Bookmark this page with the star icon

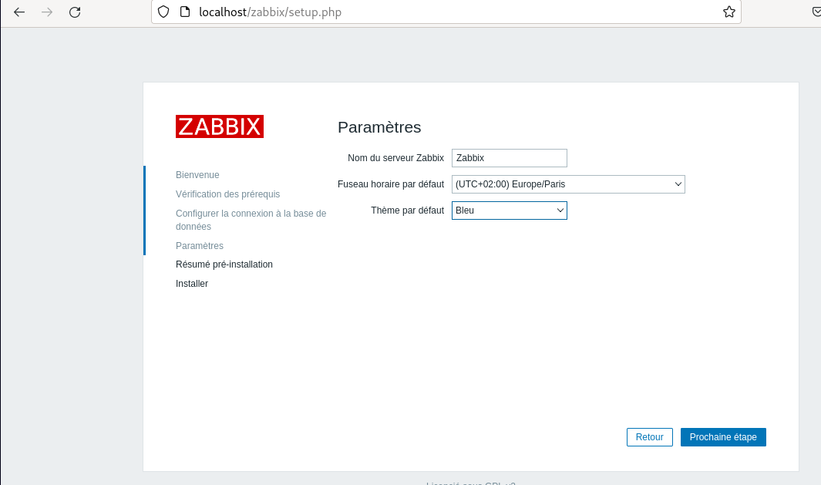(728, 12)
